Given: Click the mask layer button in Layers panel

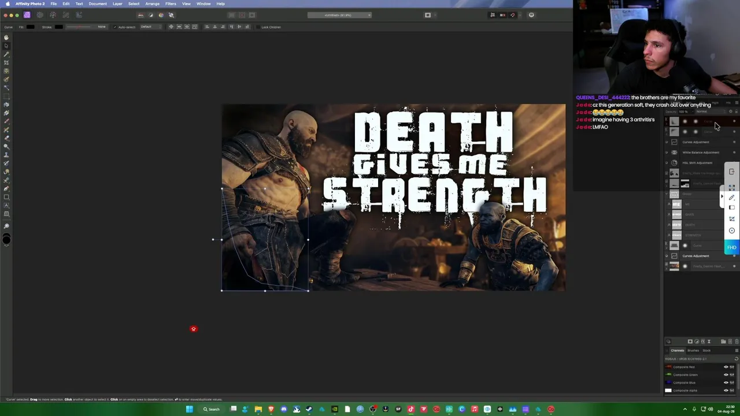Looking at the screenshot, I should coord(690,341).
